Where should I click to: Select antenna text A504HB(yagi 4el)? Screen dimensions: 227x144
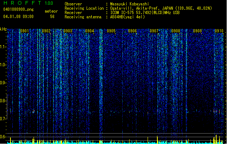tap(127, 17)
